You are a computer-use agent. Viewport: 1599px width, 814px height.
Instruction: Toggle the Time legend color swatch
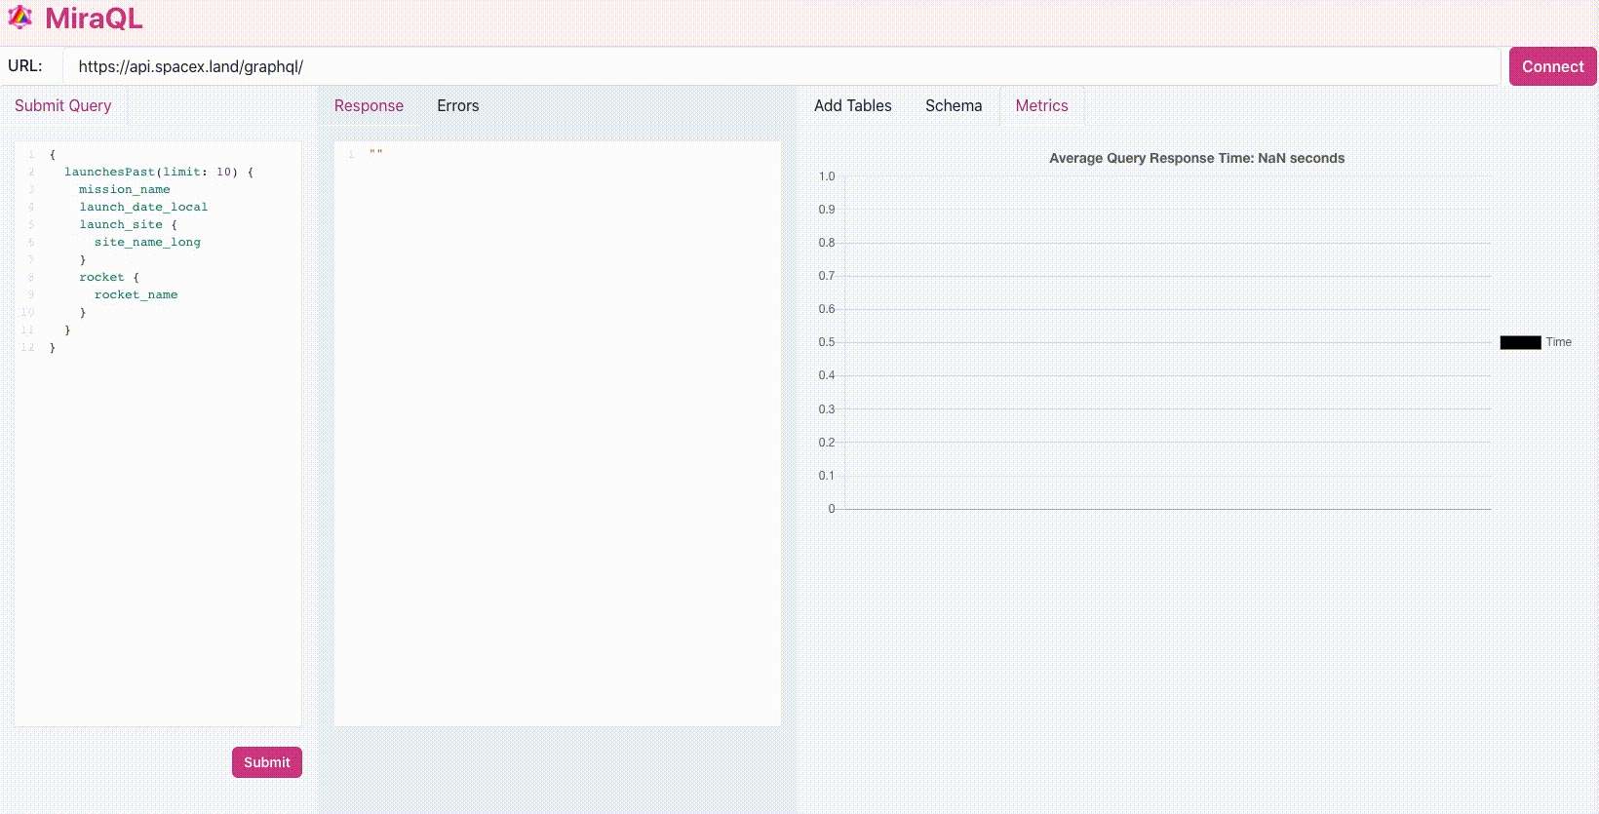(x=1520, y=342)
